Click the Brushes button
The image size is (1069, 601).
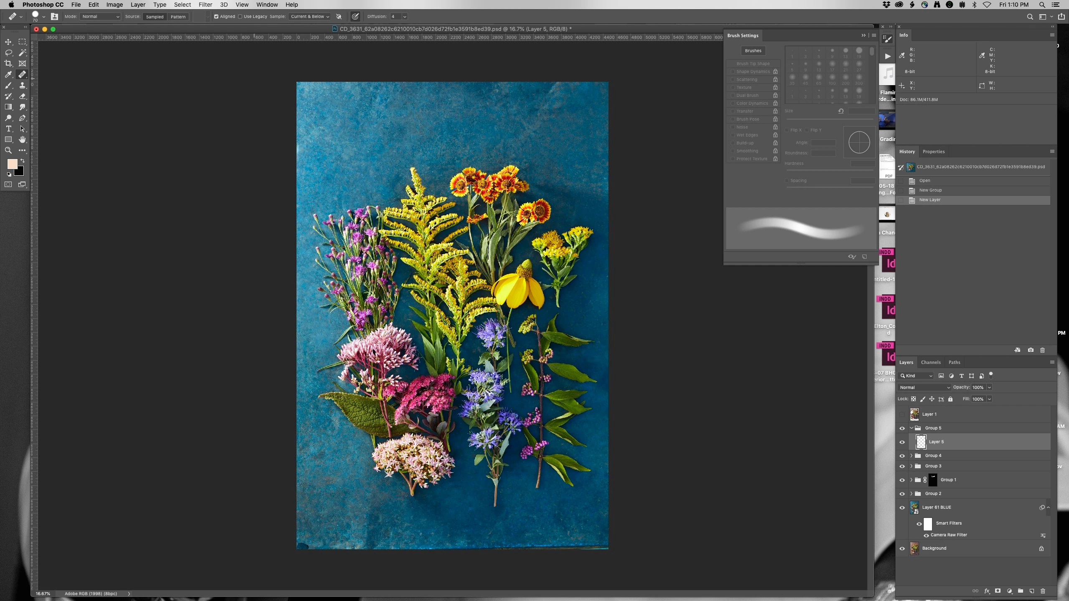[x=753, y=51]
